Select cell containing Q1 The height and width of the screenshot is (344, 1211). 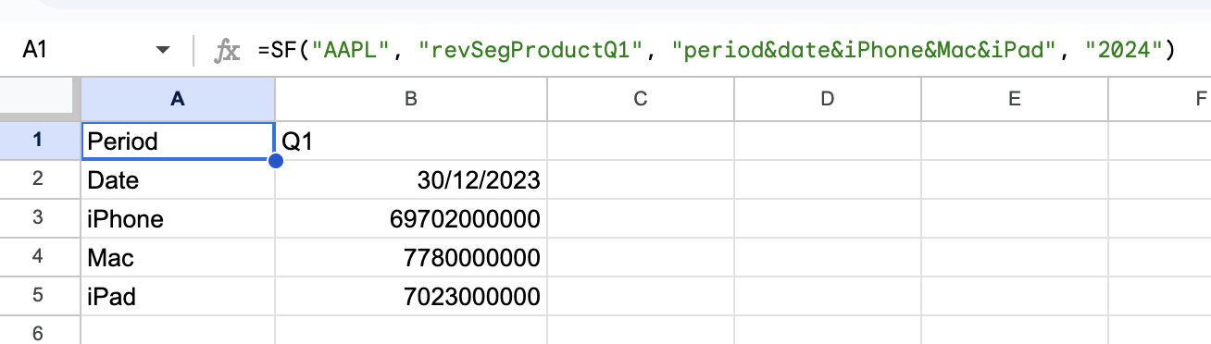tap(411, 141)
